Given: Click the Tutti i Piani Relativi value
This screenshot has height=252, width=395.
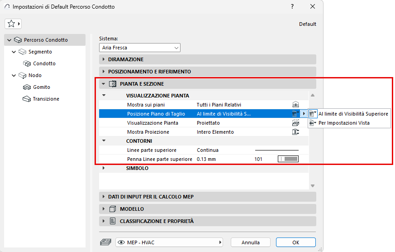Looking at the screenshot, I should (219, 105).
